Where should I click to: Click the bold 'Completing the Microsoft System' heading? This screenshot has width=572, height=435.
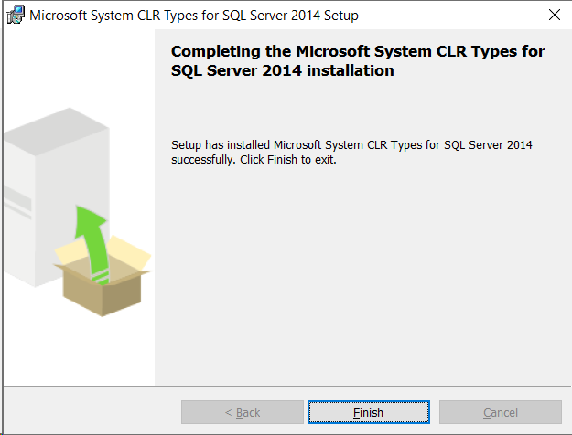pos(358,51)
